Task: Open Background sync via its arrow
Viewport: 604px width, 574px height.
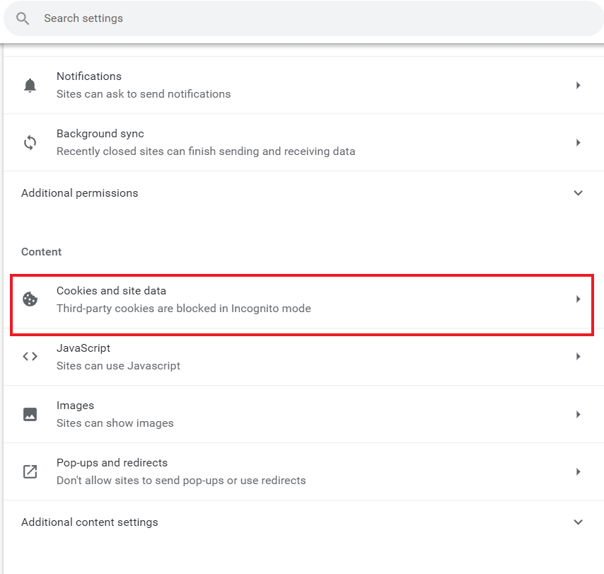Action: [579, 143]
